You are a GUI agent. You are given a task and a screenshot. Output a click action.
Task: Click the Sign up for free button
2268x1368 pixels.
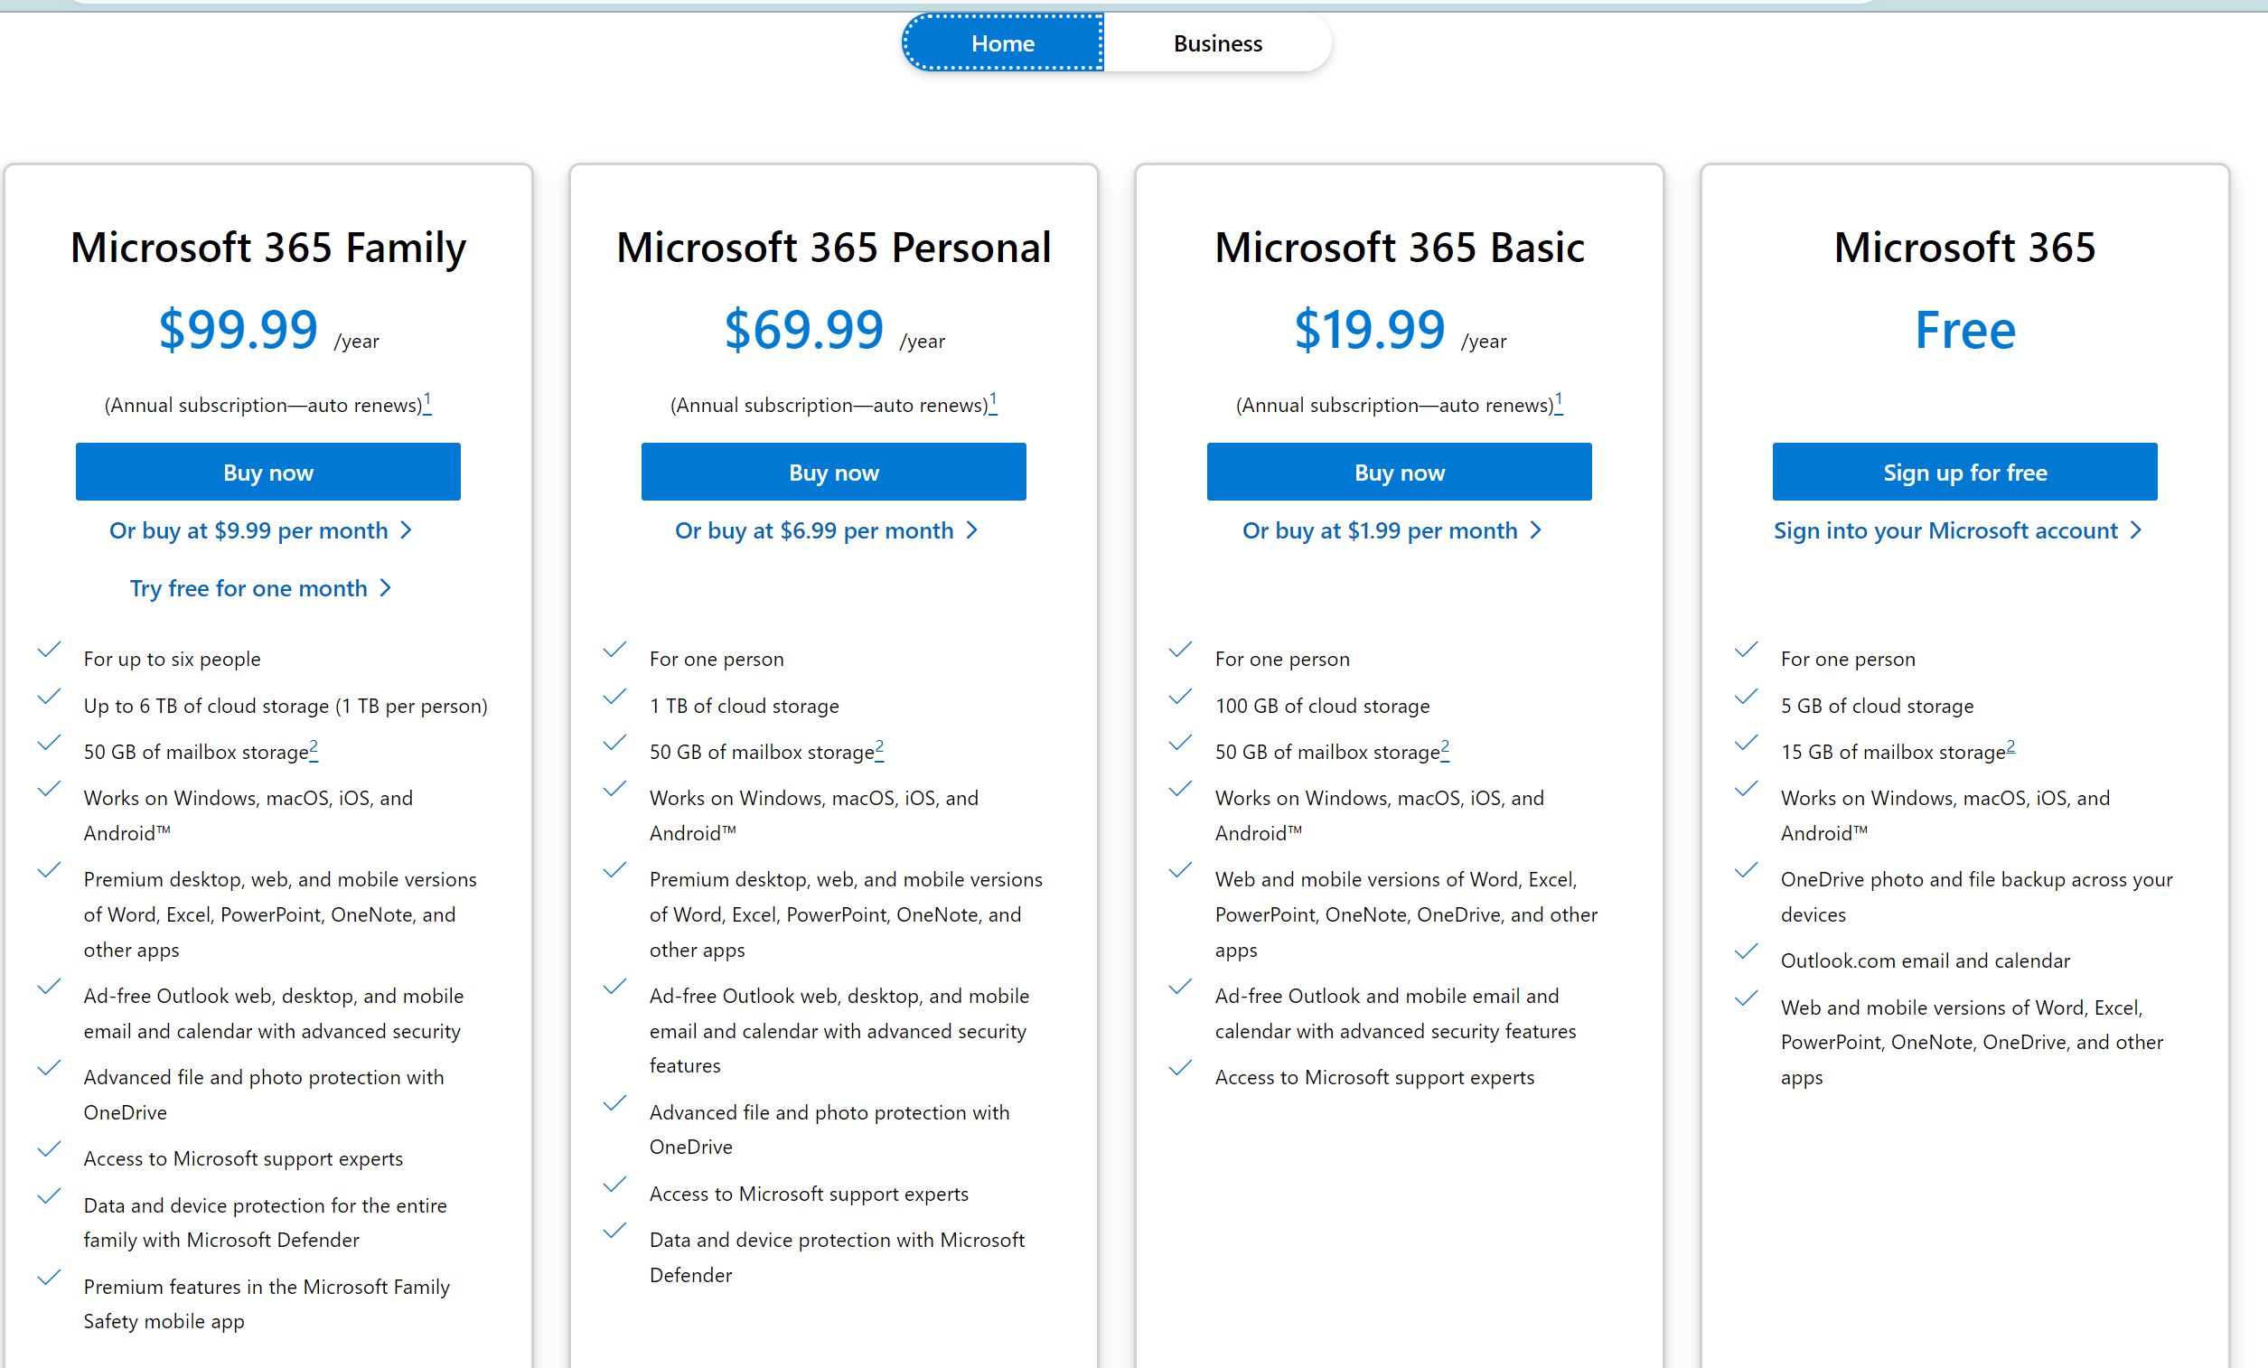pos(1964,473)
